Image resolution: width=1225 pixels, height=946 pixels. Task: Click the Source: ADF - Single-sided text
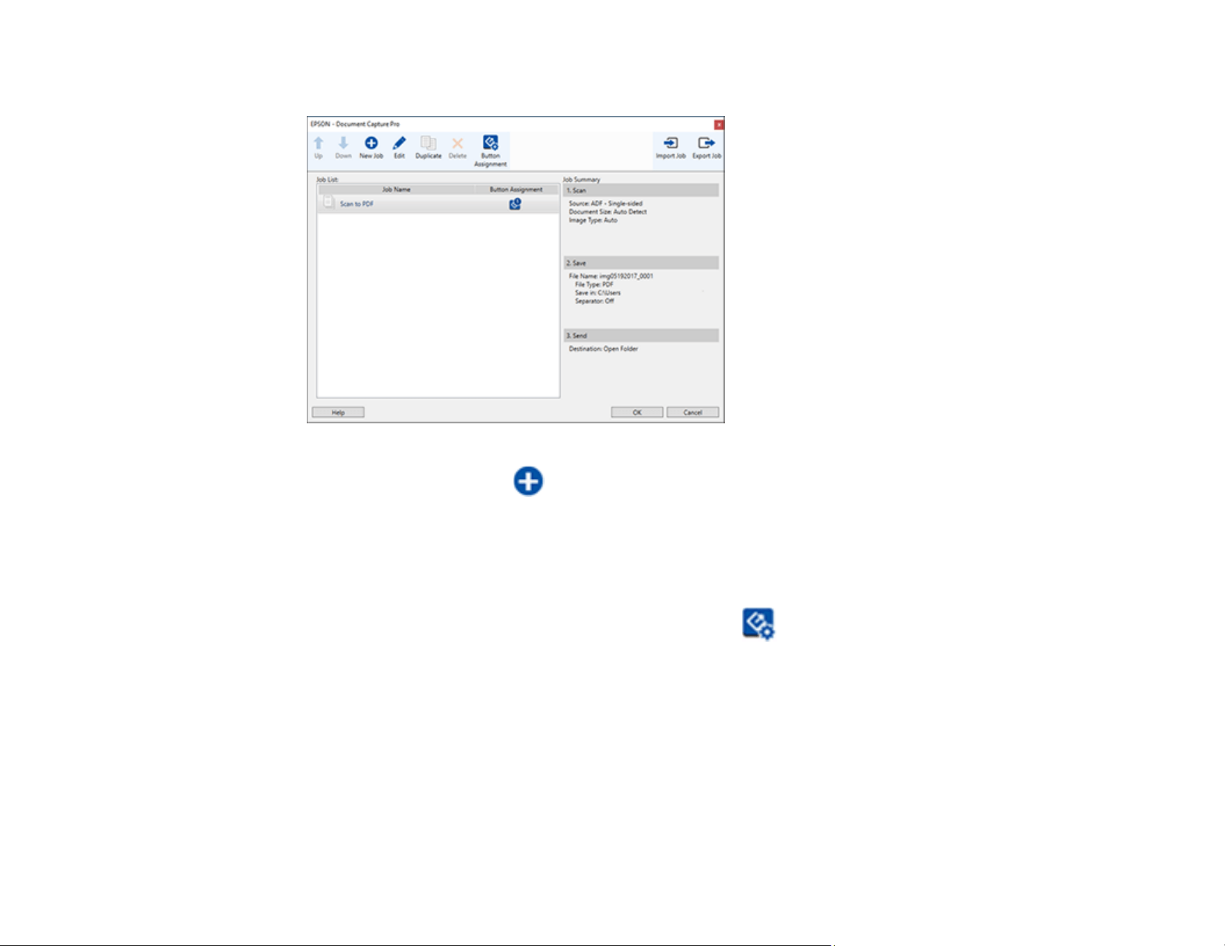606,204
